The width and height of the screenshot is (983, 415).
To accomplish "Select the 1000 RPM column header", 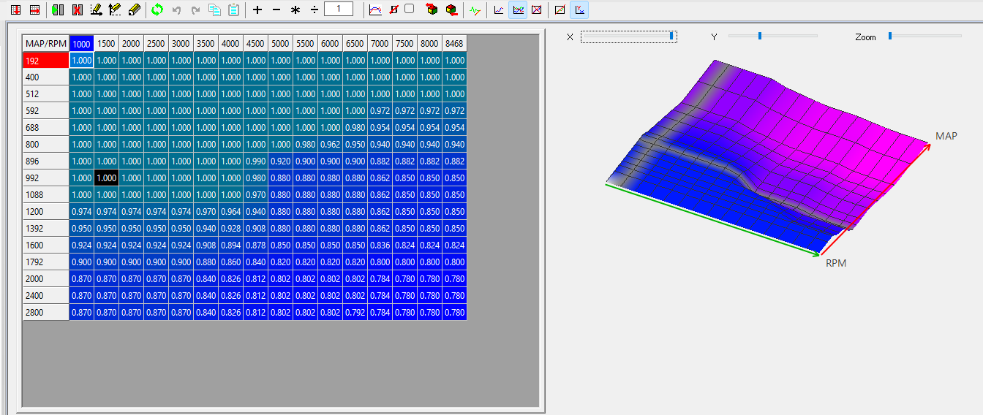I will tap(82, 43).
